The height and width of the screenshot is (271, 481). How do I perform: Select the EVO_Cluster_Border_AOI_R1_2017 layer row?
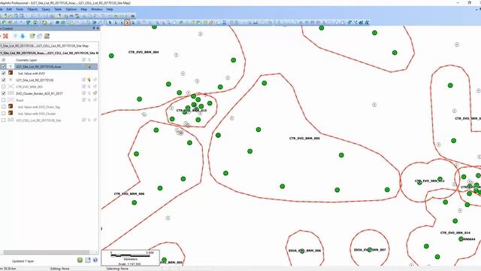tap(49, 93)
